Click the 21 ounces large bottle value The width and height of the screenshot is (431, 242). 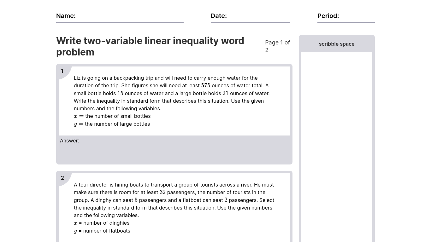(x=225, y=93)
